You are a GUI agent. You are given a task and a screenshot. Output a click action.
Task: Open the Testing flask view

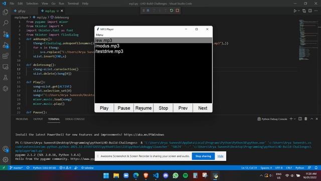pos(6,77)
